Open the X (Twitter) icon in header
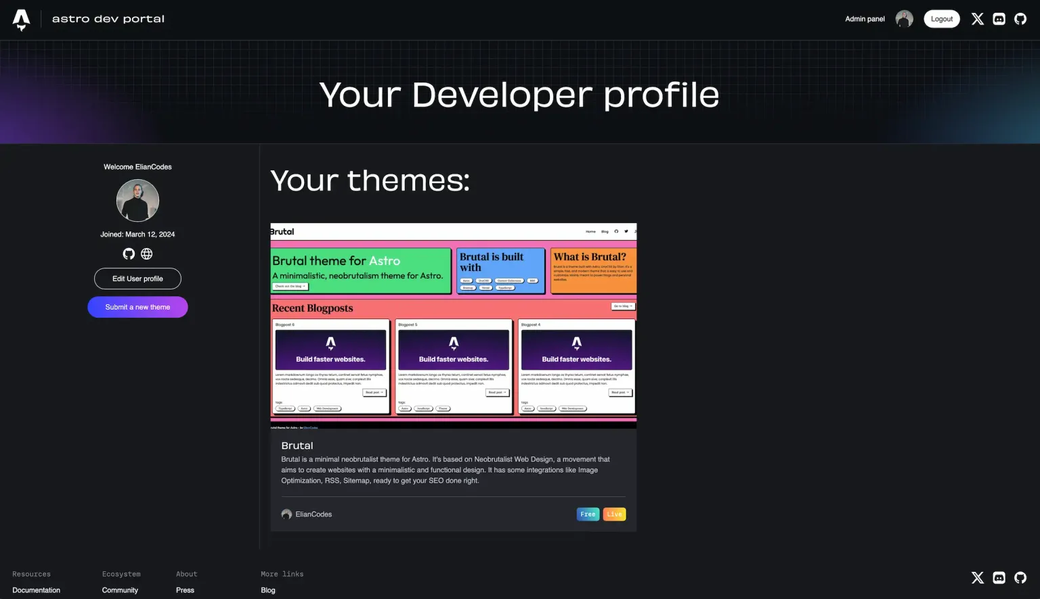Screen dimensions: 1040x599 click(x=977, y=19)
